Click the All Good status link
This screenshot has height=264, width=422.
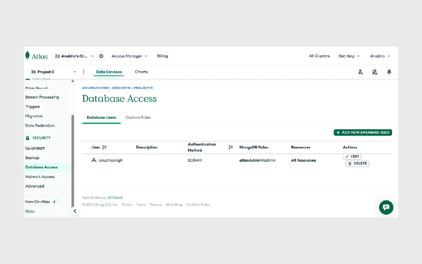pos(114,197)
